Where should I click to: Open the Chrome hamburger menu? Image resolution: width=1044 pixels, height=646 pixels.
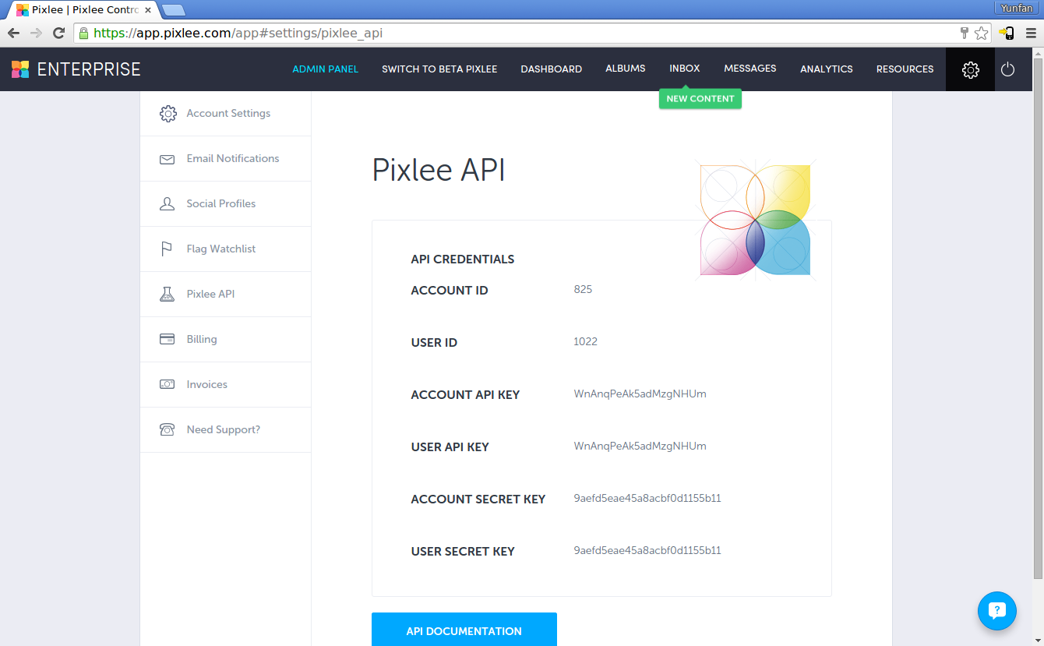[x=1031, y=34]
